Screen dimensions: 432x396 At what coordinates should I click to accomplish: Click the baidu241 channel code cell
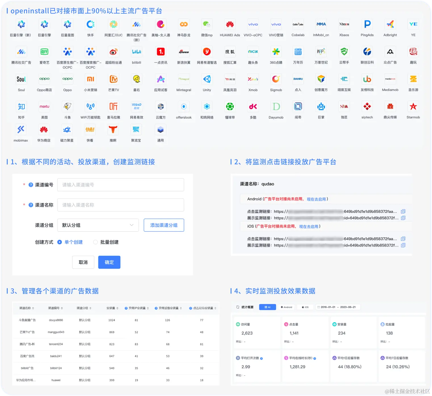[56, 356]
